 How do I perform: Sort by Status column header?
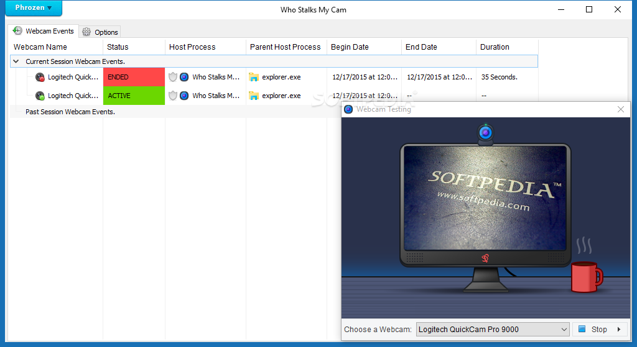coord(134,47)
